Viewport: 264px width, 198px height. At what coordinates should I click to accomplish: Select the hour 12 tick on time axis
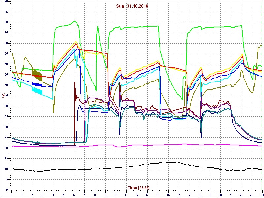coord(137,195)
